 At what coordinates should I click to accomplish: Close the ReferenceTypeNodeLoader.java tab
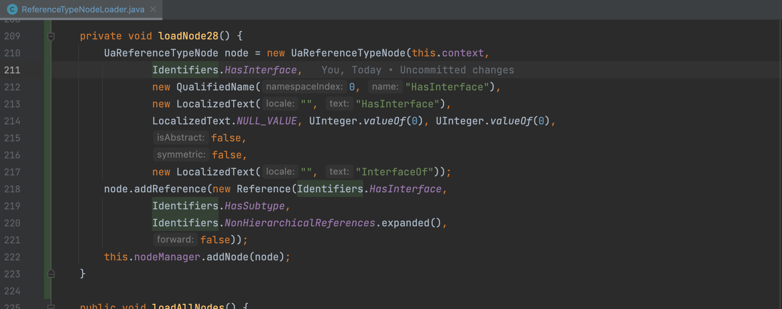153,9
